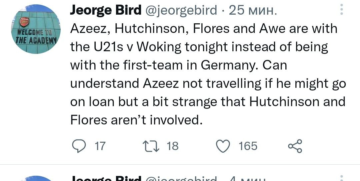Open the partially visible second Jeorge Bird name
Image resolution: width=360 pixels, height=181 pixels.
[106, 179]
